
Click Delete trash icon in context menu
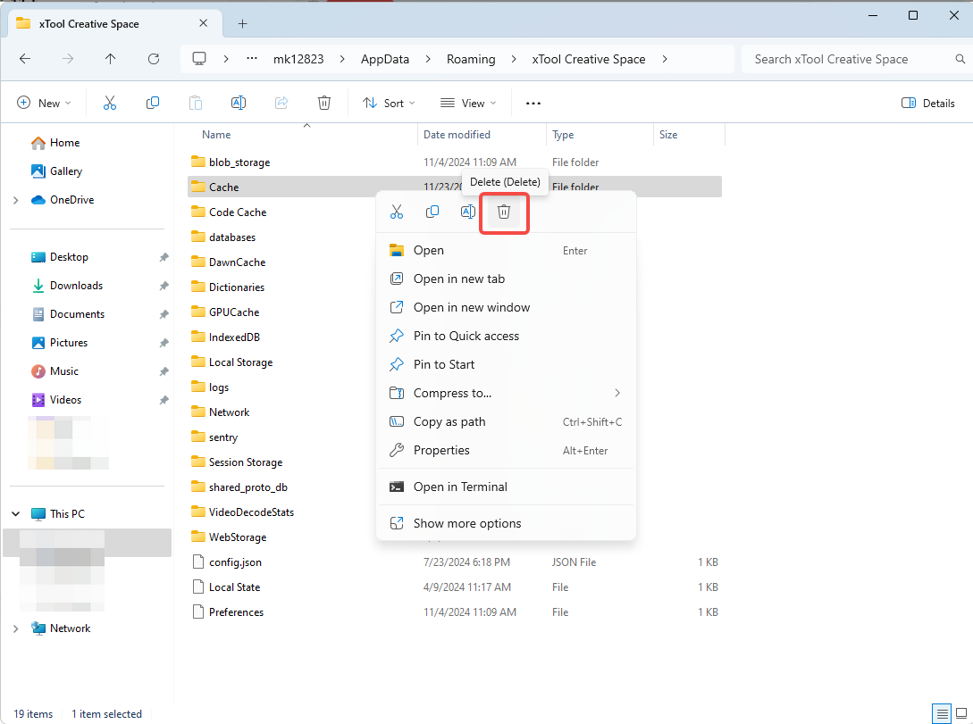(504, 212)
